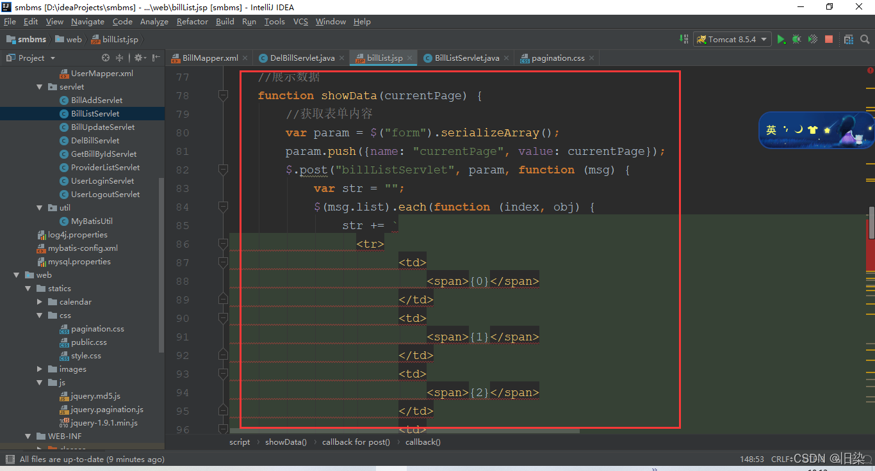Screen dimensions: 875x471
Task: Toggle code fold arrow on showData function
Action: point(222,95)
